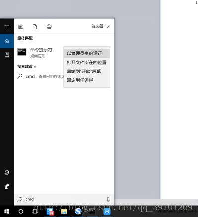
Task: Filter results by Documents icon
Action: [35, 27]
